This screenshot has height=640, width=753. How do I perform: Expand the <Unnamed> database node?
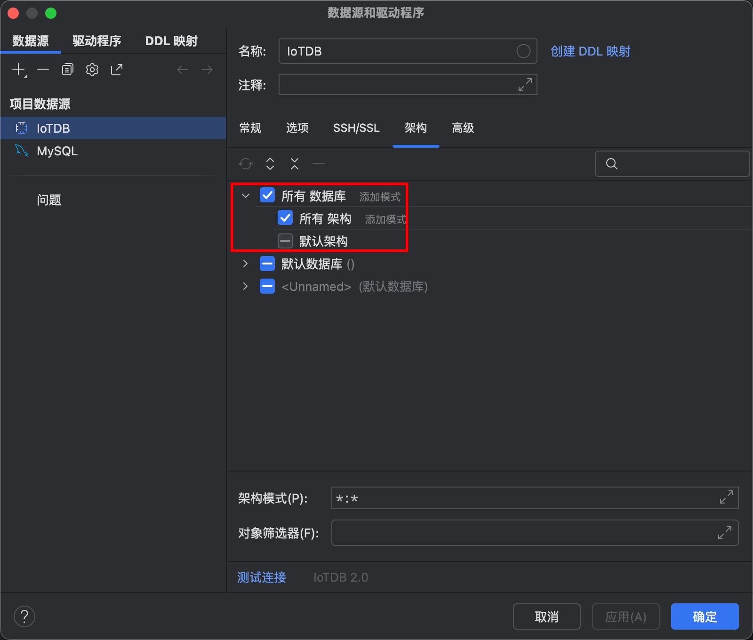(246, 286)
